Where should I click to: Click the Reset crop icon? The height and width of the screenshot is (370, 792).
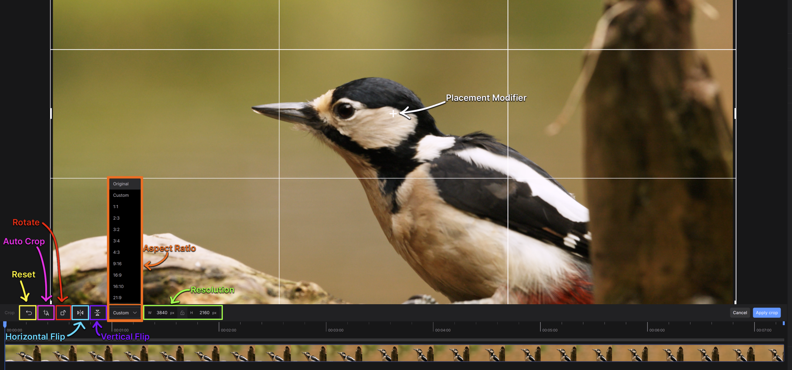pos(28,312)
